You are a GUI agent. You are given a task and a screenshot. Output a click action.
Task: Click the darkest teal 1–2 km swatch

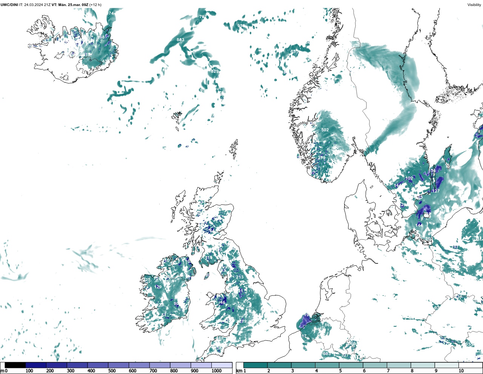(255, 365)
